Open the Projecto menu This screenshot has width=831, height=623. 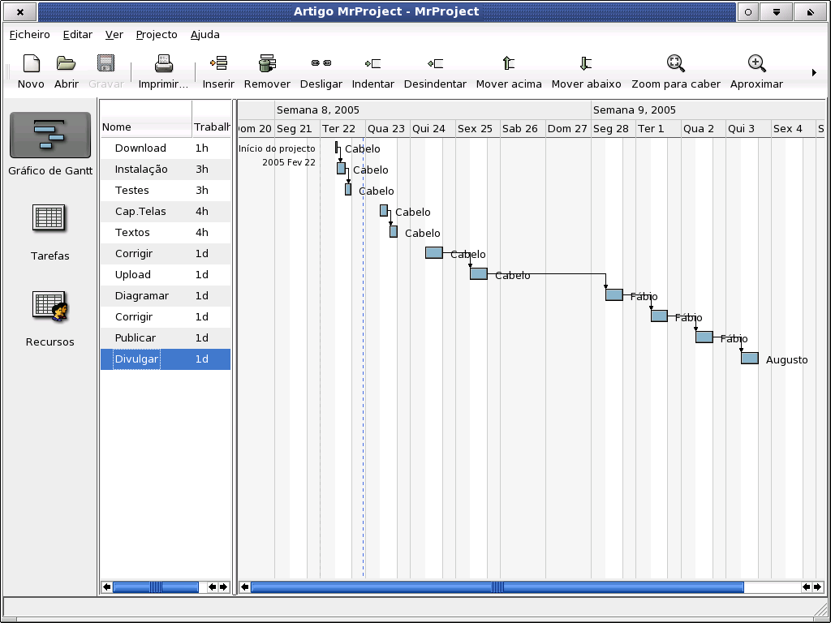[x=157, y=34]
